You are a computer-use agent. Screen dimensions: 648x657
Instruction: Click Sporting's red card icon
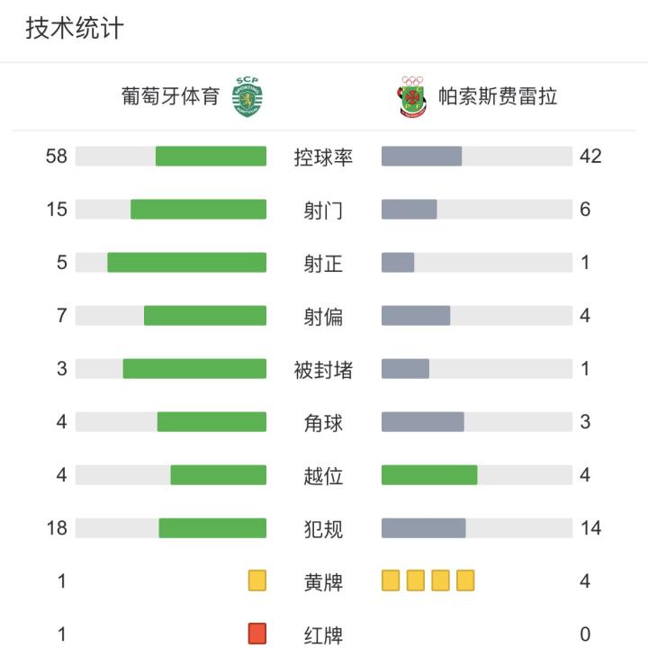click(257, 634)
